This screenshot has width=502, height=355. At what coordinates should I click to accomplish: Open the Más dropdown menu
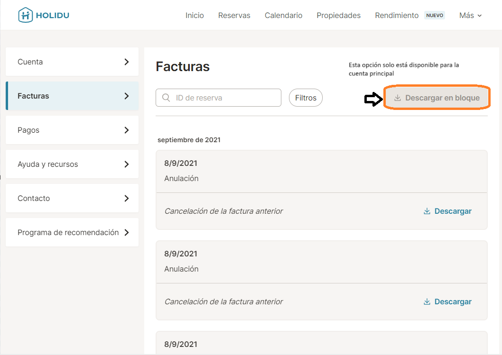pos(470,16)
